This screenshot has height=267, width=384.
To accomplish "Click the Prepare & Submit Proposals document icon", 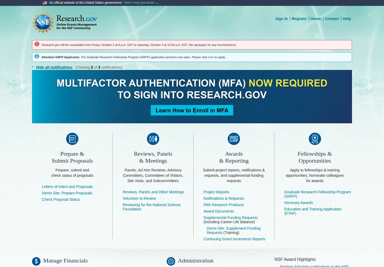I will point(72,139).
